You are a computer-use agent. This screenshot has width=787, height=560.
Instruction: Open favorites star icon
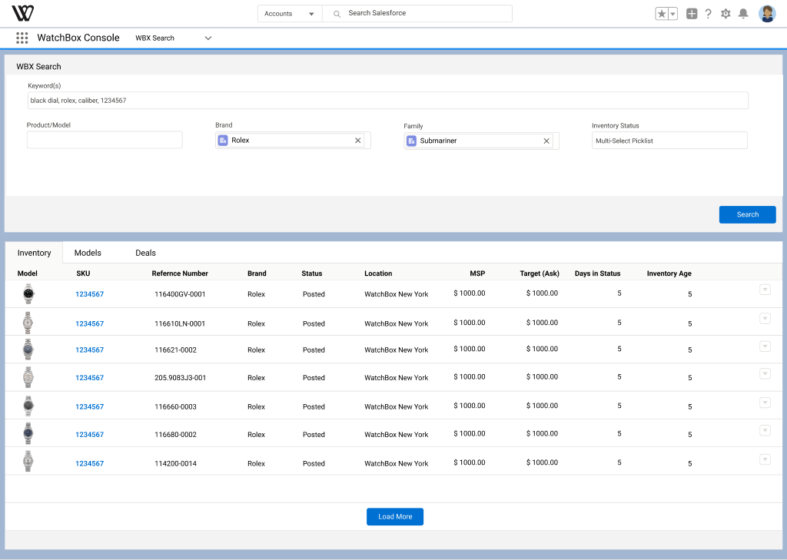tap(662, 14)
